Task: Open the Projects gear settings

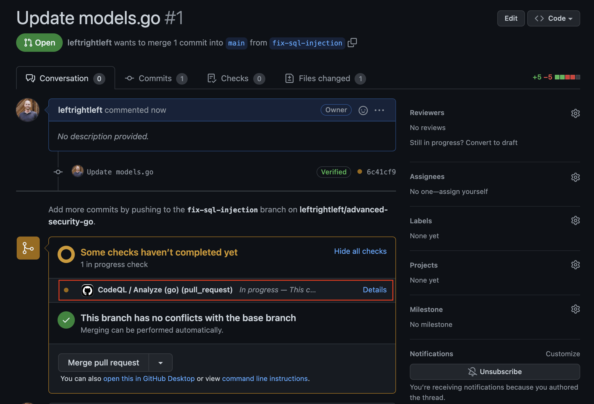Action: 575,265
